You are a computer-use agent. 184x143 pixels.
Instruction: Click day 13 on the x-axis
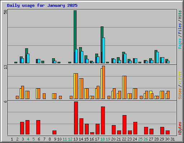[75, 139]
